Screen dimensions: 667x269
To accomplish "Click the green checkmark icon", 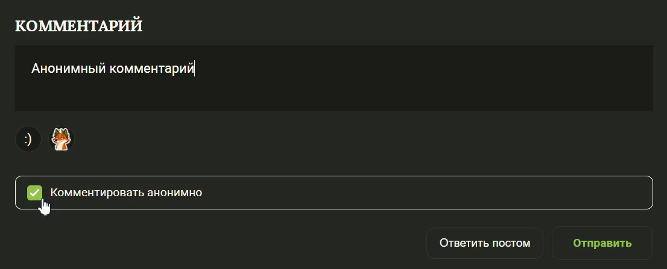I will pos(35,193).
